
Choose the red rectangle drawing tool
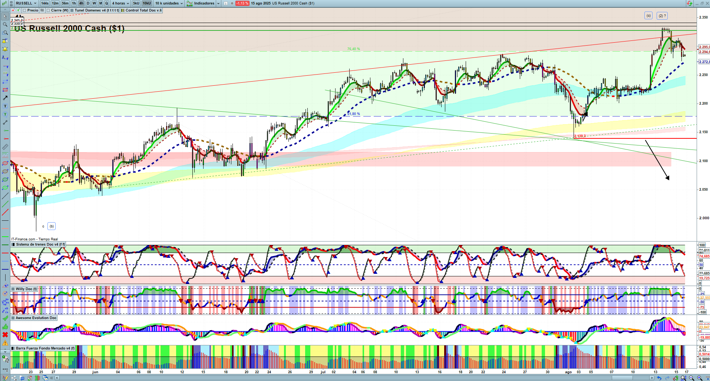coord(5,90)
